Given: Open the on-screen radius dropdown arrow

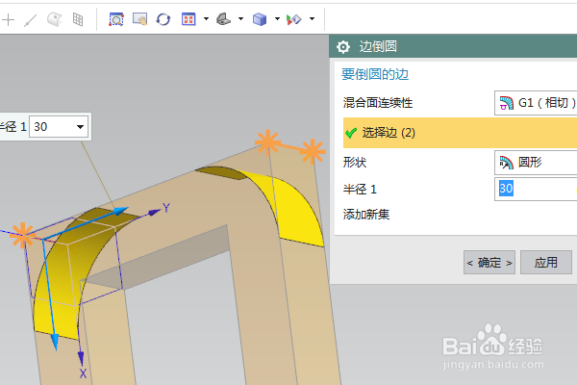Looking at the screenshot, I should tap(80, 127).
